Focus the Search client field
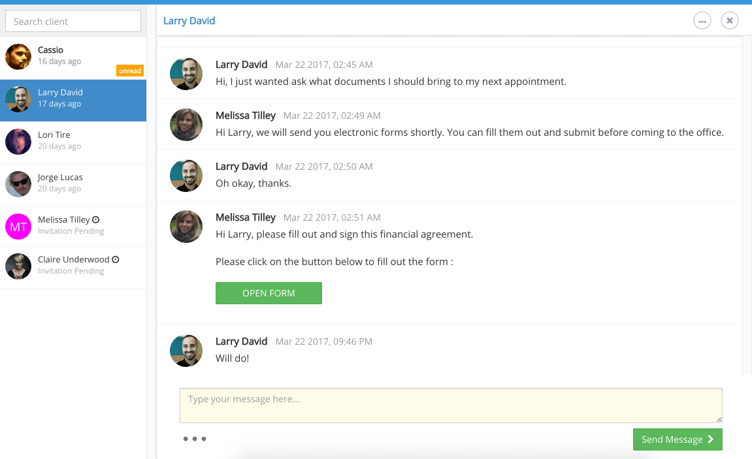 [x=73, y=22]
